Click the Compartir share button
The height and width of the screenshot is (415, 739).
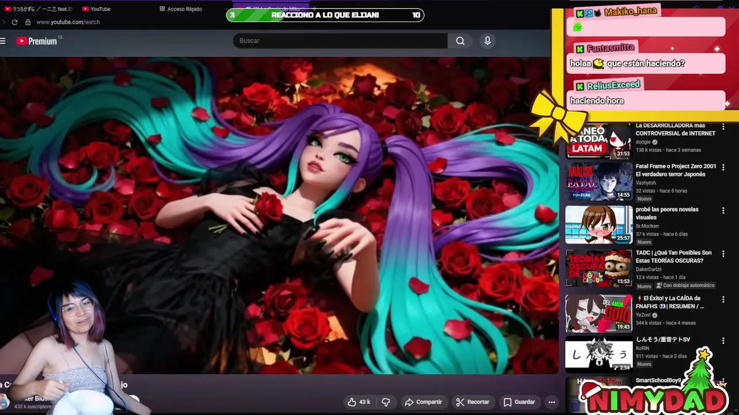coord(423,402)
